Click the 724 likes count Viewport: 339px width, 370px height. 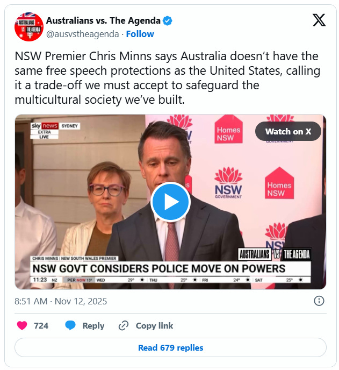coord(41,326)
